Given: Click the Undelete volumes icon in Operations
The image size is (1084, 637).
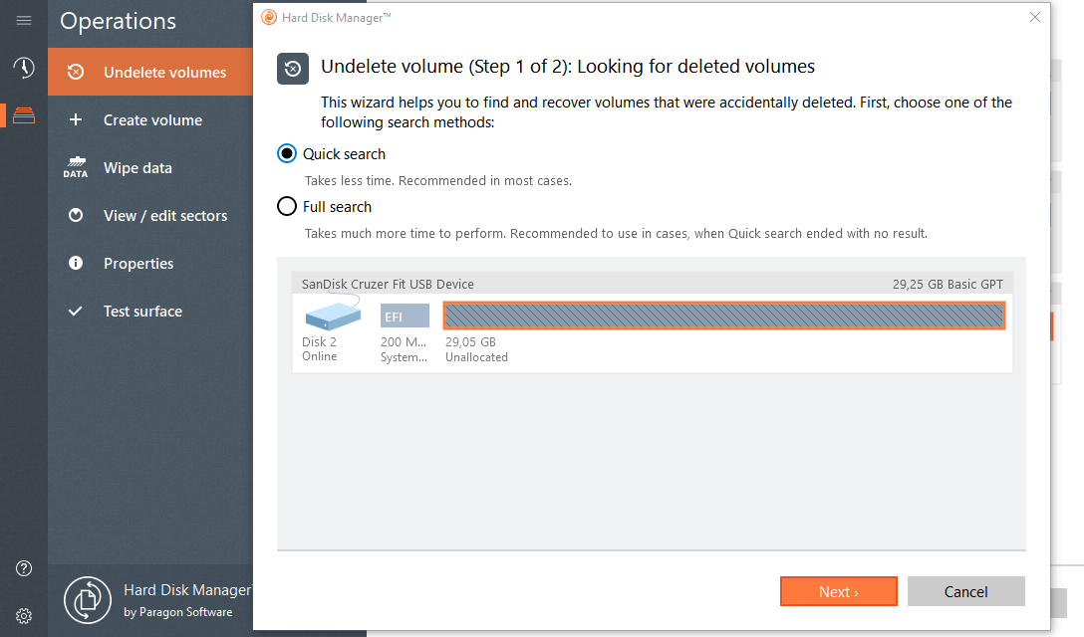Looking at the screenshot, I should click(76, 72).
